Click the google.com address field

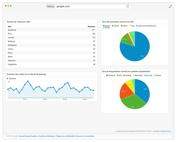88,6
